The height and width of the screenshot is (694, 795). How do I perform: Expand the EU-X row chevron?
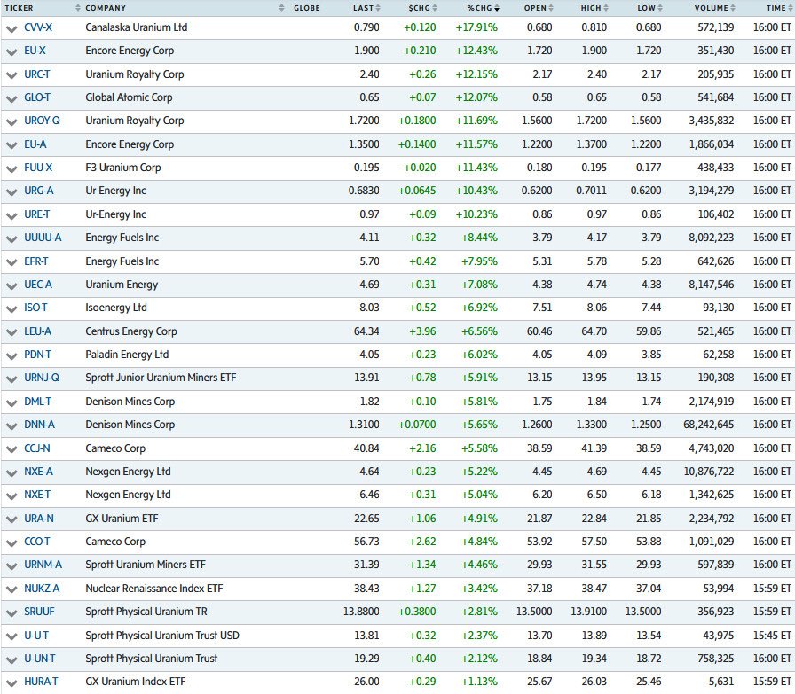pyautogui.click(x=12, y=52)
